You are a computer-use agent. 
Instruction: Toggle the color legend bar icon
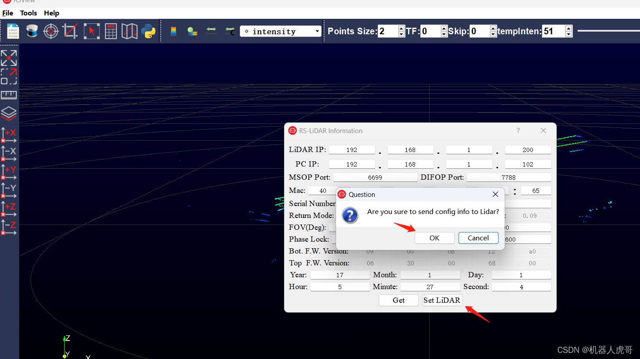click(x=174, y=31)
